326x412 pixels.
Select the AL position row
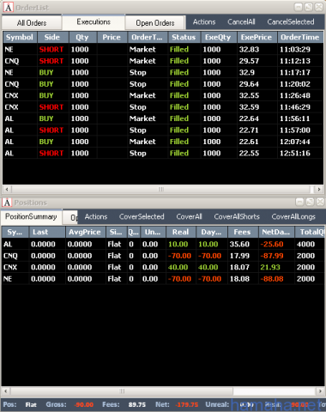[163, 244]
